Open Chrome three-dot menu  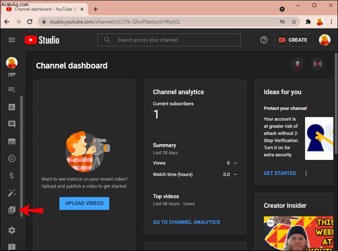331,22
